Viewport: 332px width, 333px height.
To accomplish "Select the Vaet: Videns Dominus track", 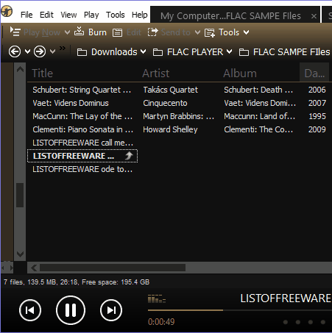I will 71,103.
